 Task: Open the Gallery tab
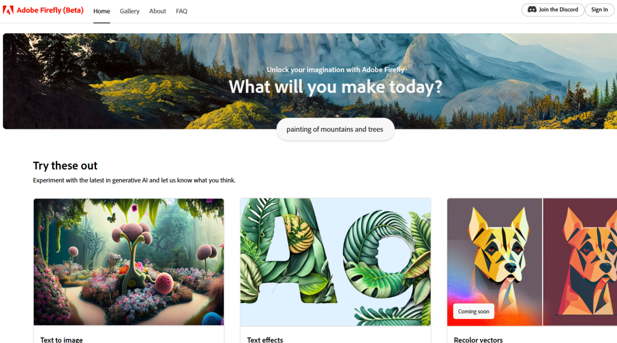(130, 11)
